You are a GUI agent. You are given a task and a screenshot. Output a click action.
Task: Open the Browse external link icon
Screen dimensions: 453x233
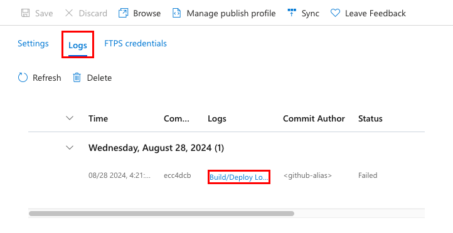(x=124, y=13)
